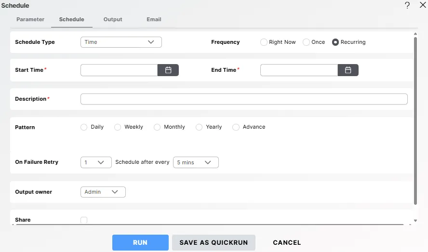Set pattern to Yearly
Image resolution: width=428 pixels, height=252 pixels.
pyautogui.click(x=199, y=127)
